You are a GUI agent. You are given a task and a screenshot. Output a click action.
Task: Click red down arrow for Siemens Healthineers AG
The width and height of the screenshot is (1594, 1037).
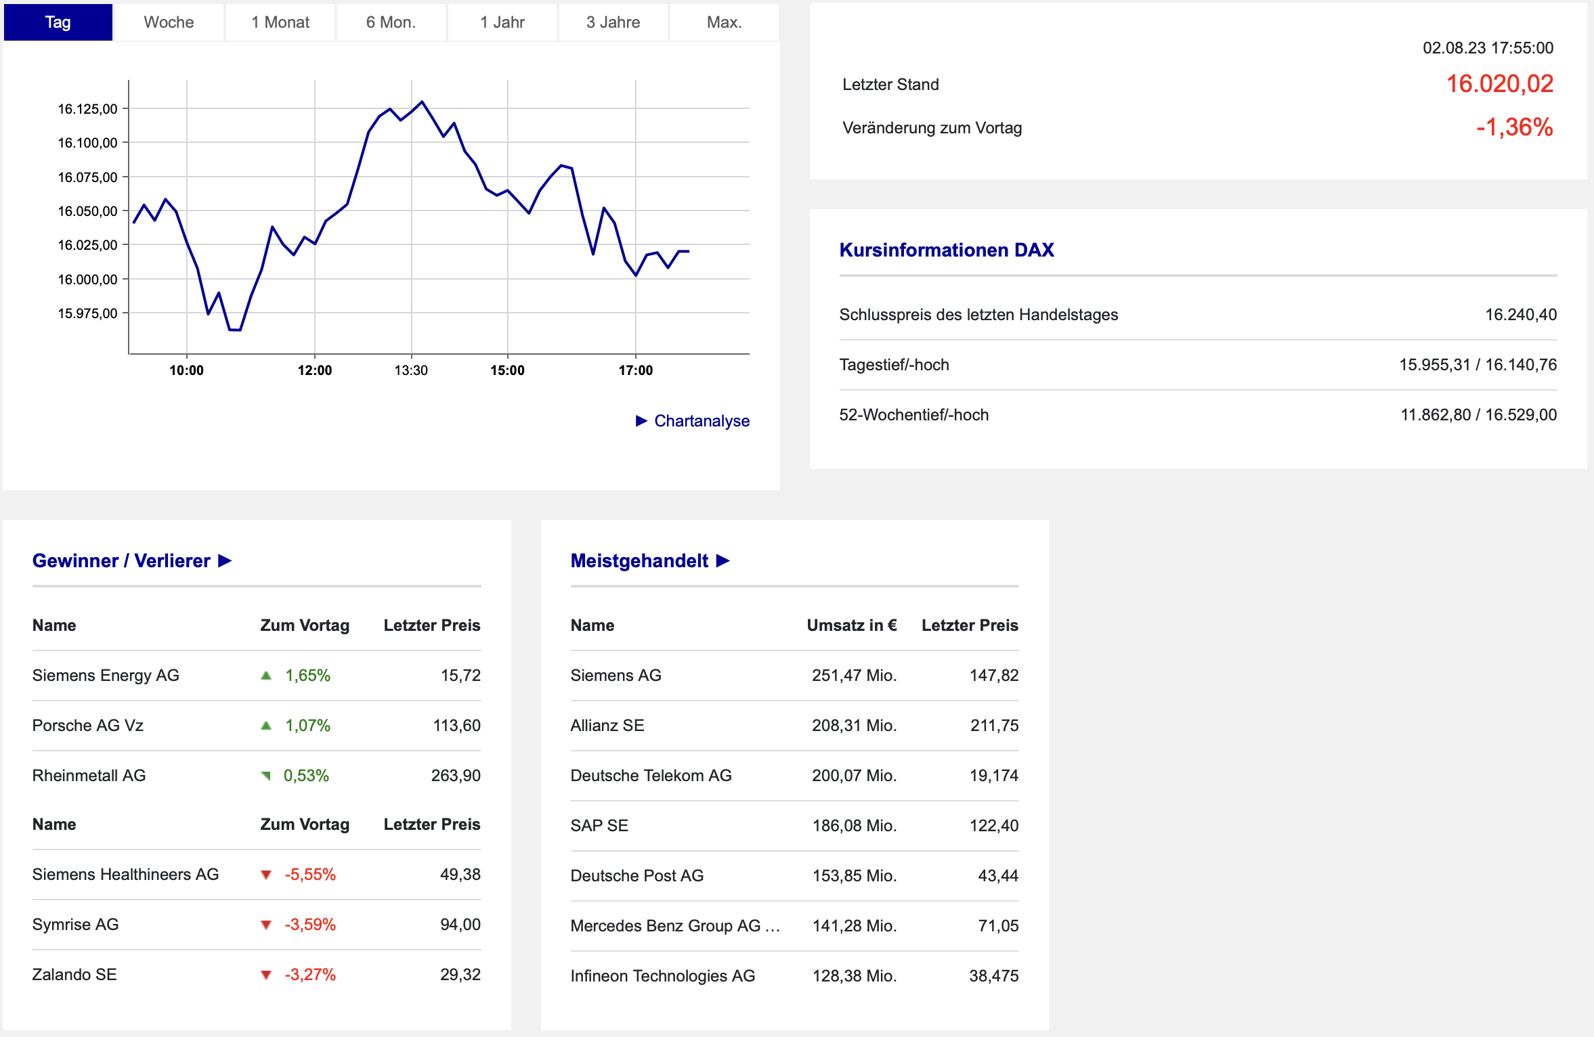coord(266,875)
